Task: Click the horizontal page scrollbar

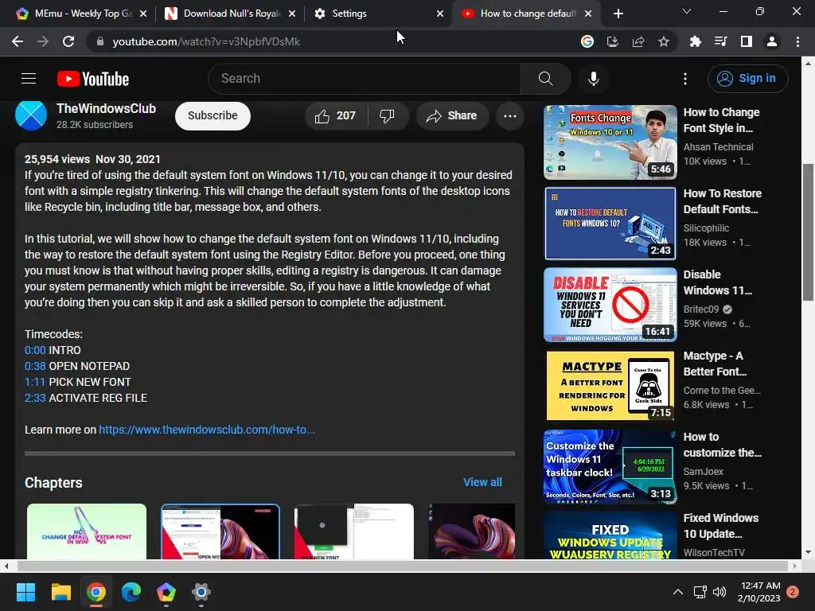Action: pos(403,566)
